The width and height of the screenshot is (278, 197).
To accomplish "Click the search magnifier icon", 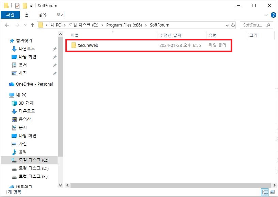I will pos(268,25).
